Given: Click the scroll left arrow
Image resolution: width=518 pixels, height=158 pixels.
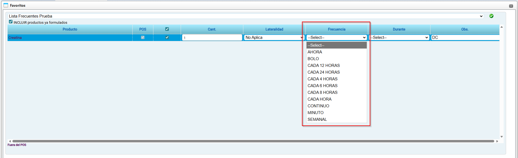Looking at the screenshot, I should pos(10,141).
